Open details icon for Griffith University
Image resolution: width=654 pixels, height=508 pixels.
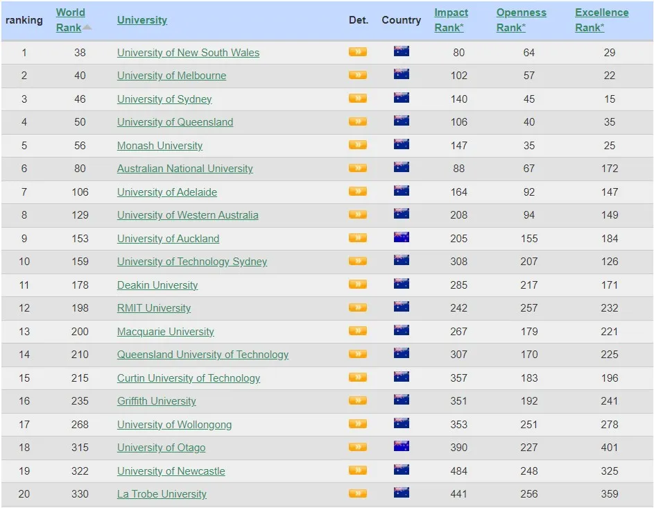pos(358,400)
